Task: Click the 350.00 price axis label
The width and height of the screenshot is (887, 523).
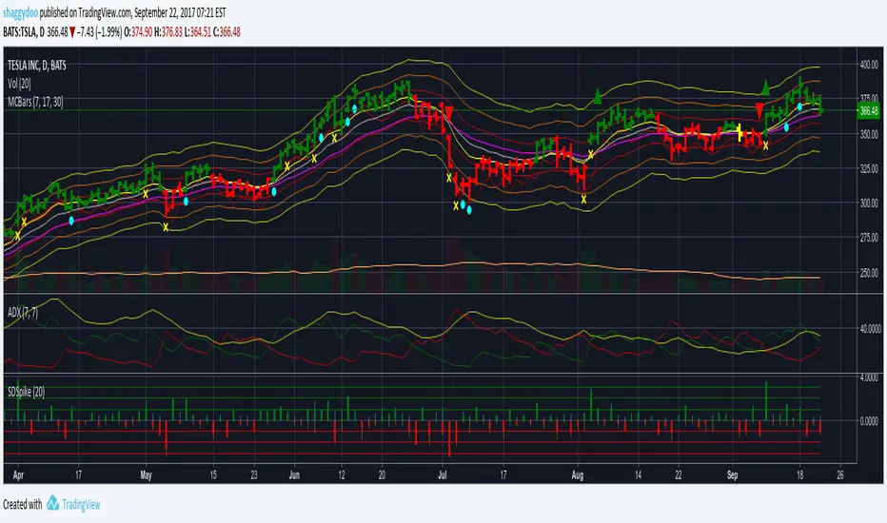Action: click(869, 135)
